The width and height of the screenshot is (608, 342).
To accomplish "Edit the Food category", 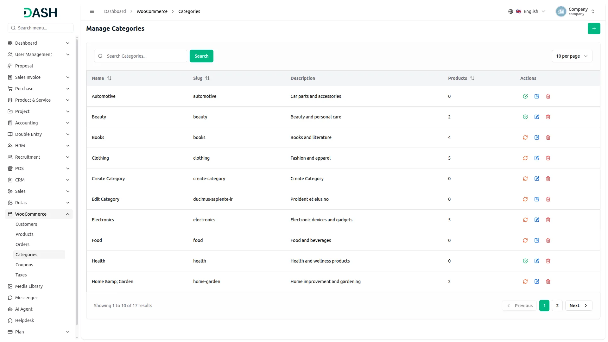I will pyautogui.click(x=537, y=240).
